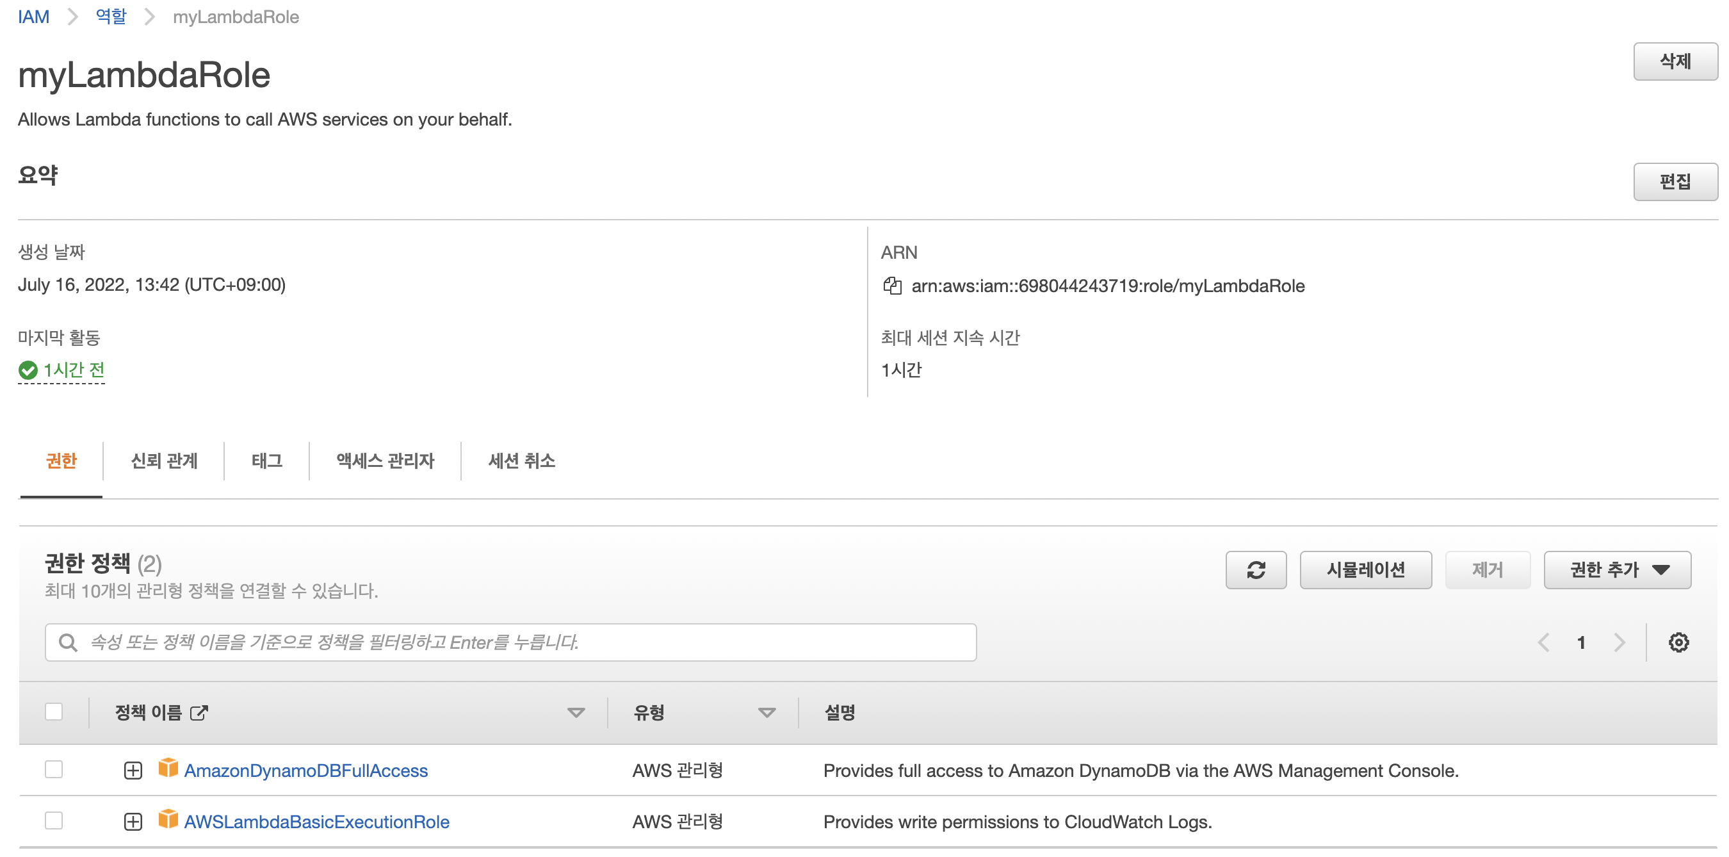Image resolution: width=1729 pixels, height=857 pixels.
Task: Switch to the 태그 tab
Action: pyautogui.click(x=266, y=461)
